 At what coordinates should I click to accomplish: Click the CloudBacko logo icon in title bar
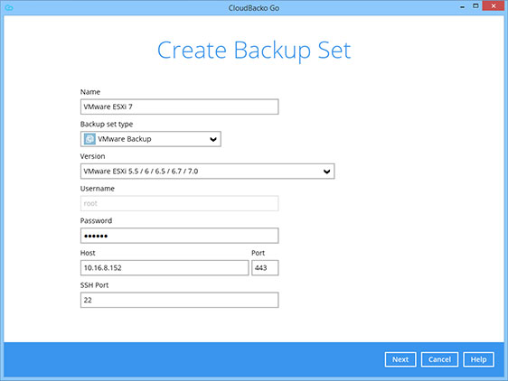tap(9, 7)
